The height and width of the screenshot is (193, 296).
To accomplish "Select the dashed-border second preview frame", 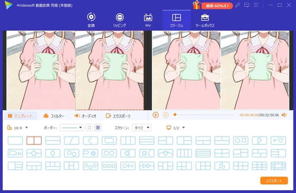I will pos(110,70).
